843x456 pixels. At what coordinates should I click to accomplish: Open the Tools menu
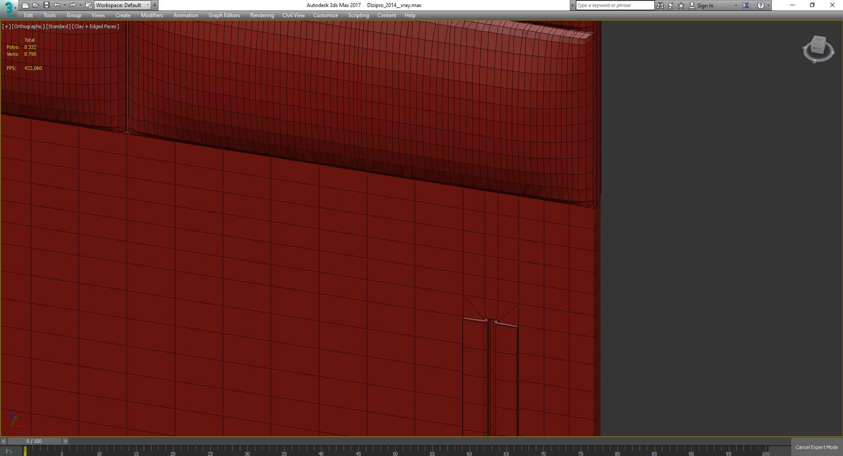pyautogui.click(x=50, y=15)
